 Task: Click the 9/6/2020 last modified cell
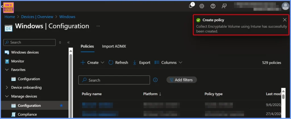click(274, 105)
